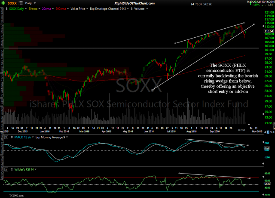Screen dimensions: 275x198
Task: Click the upper price scale arrow near 113.00
Action: tap(263, 26)
